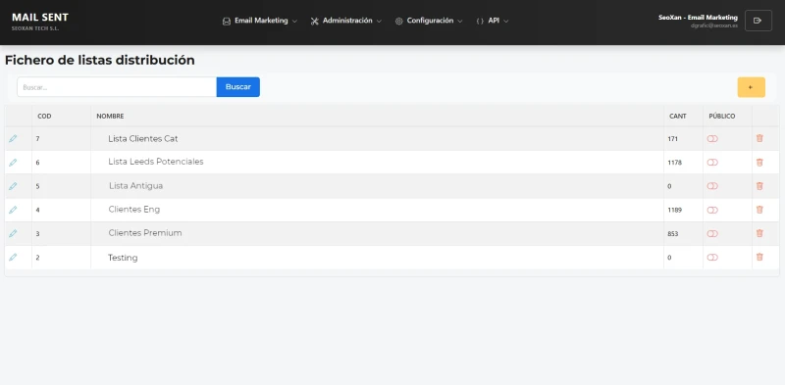The image size is (785, 385).
Task: Click code 7 in the COD column
Action: pyautogui.click(x=37, y=139)
